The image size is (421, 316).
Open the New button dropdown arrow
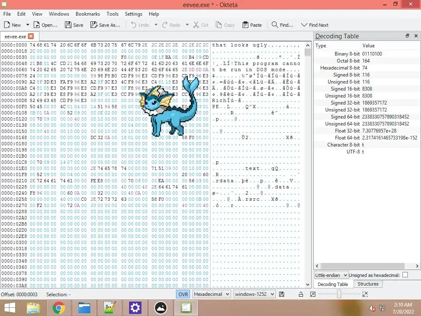28,25
